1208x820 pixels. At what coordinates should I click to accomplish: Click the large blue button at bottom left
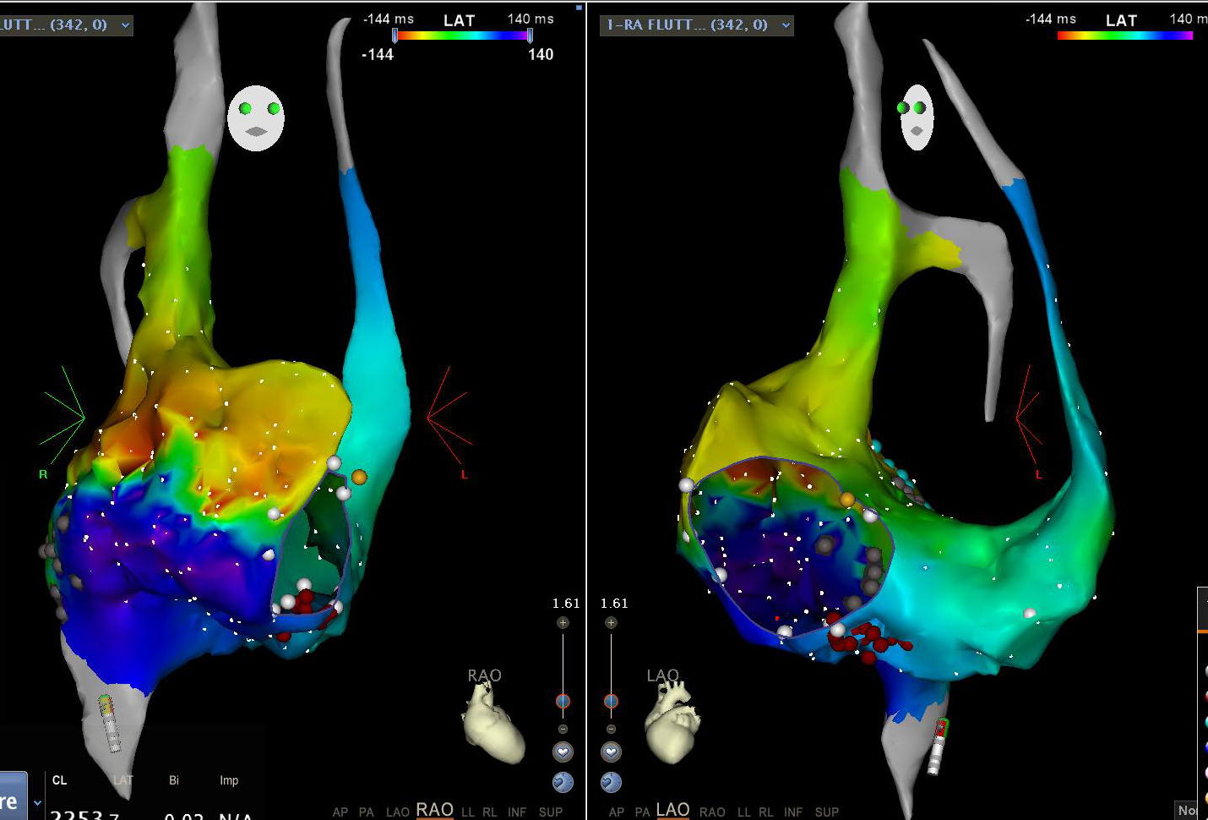[x=12, y=798]
